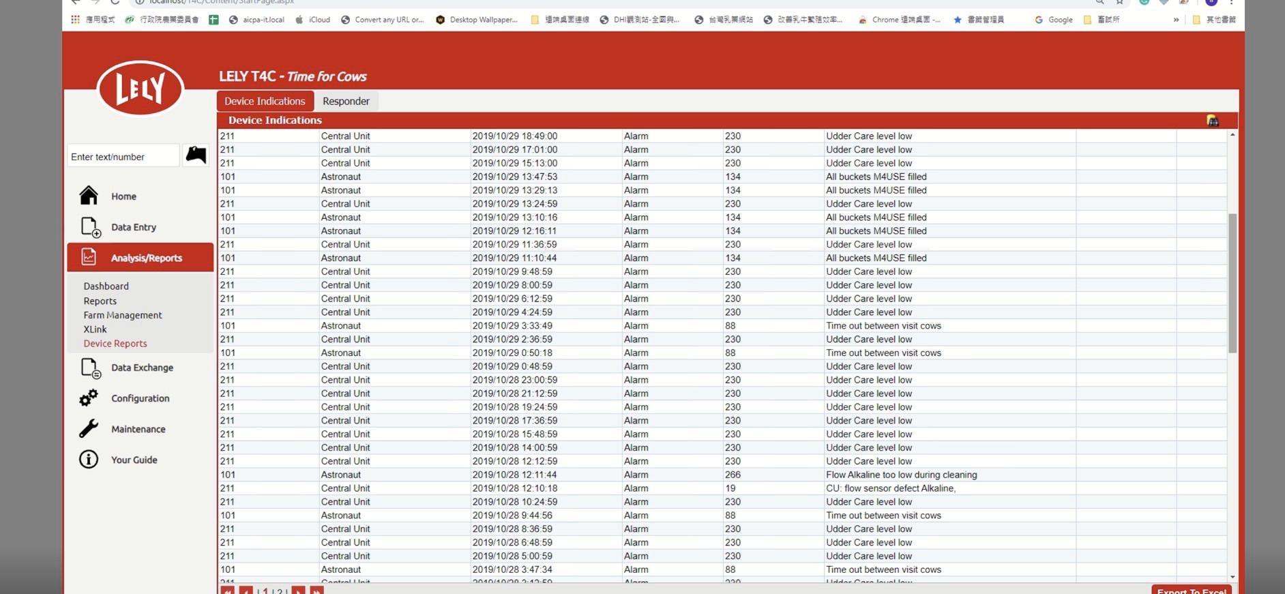This screenshot has height=594, width=1285.
Task: Open the Farm Management submenu link
Action: tap(123, 315)
